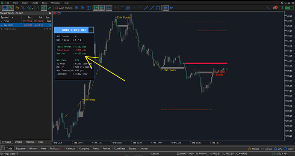
Task: Open the Navigator folder icon in toolbar
Action: click(17, 8)
